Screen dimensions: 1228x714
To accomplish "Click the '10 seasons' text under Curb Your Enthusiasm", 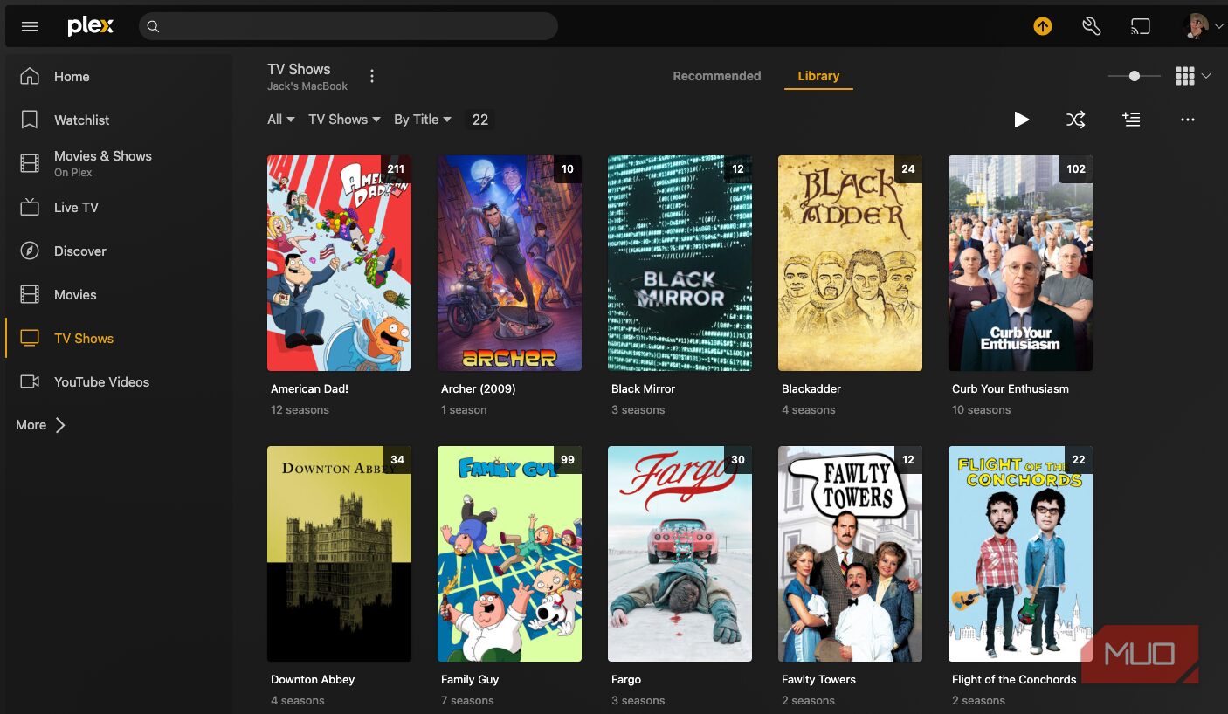I will pyautogui.click(x=981, y=409).
